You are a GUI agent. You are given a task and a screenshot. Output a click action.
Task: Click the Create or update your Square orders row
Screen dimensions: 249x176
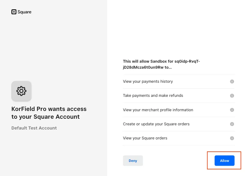[156, 124]
